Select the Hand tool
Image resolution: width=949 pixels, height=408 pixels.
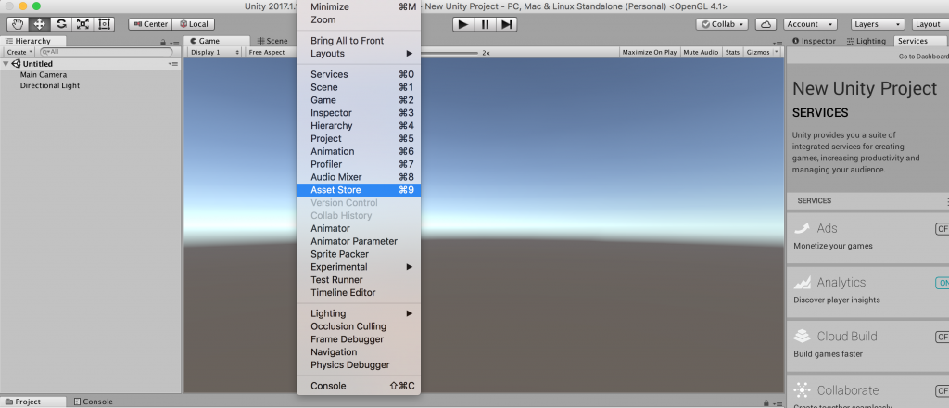19,24
